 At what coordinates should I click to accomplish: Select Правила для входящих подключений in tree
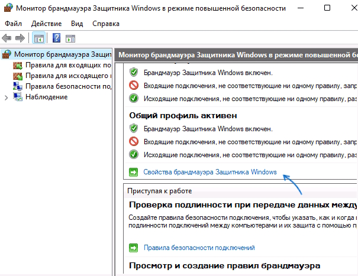[68, 65]
